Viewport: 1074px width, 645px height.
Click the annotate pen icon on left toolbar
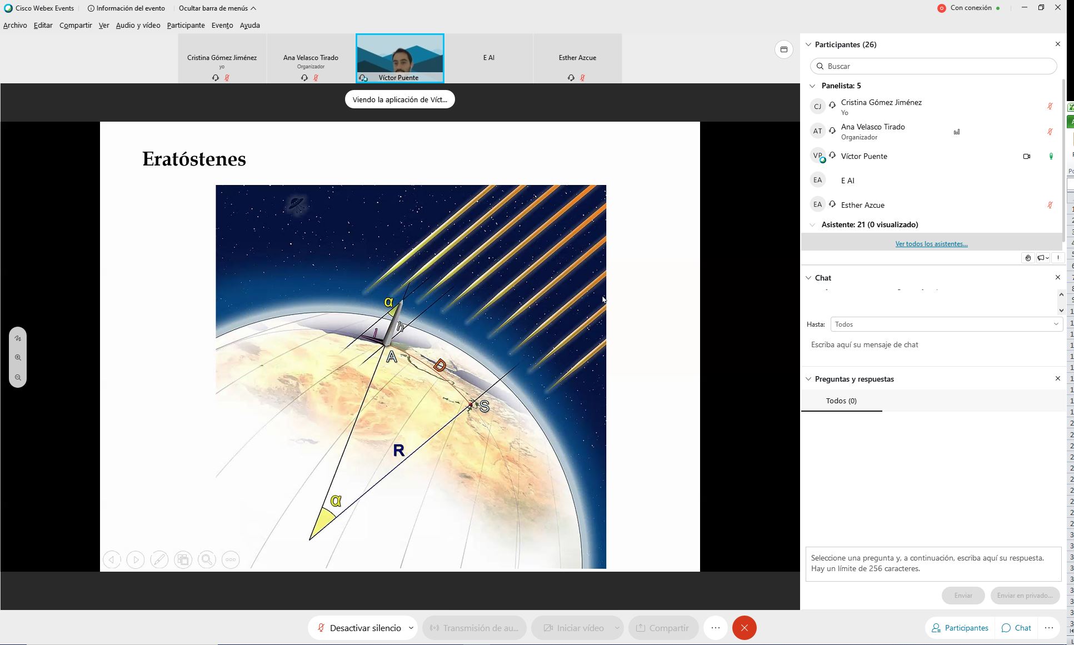pyautogui.click(x=18, y=338)
